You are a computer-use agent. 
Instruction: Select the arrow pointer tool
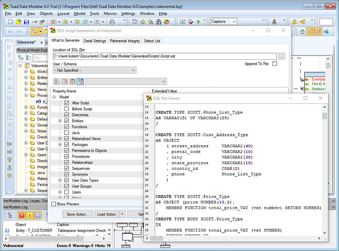click(35, 32)
